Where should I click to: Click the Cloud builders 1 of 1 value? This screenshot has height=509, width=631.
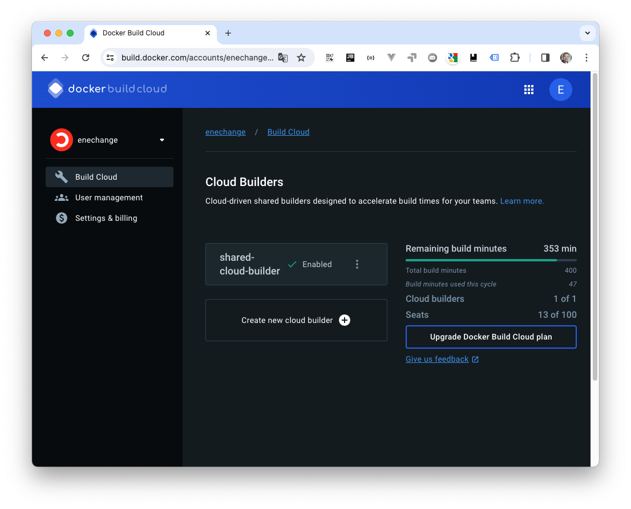[565, 298]
